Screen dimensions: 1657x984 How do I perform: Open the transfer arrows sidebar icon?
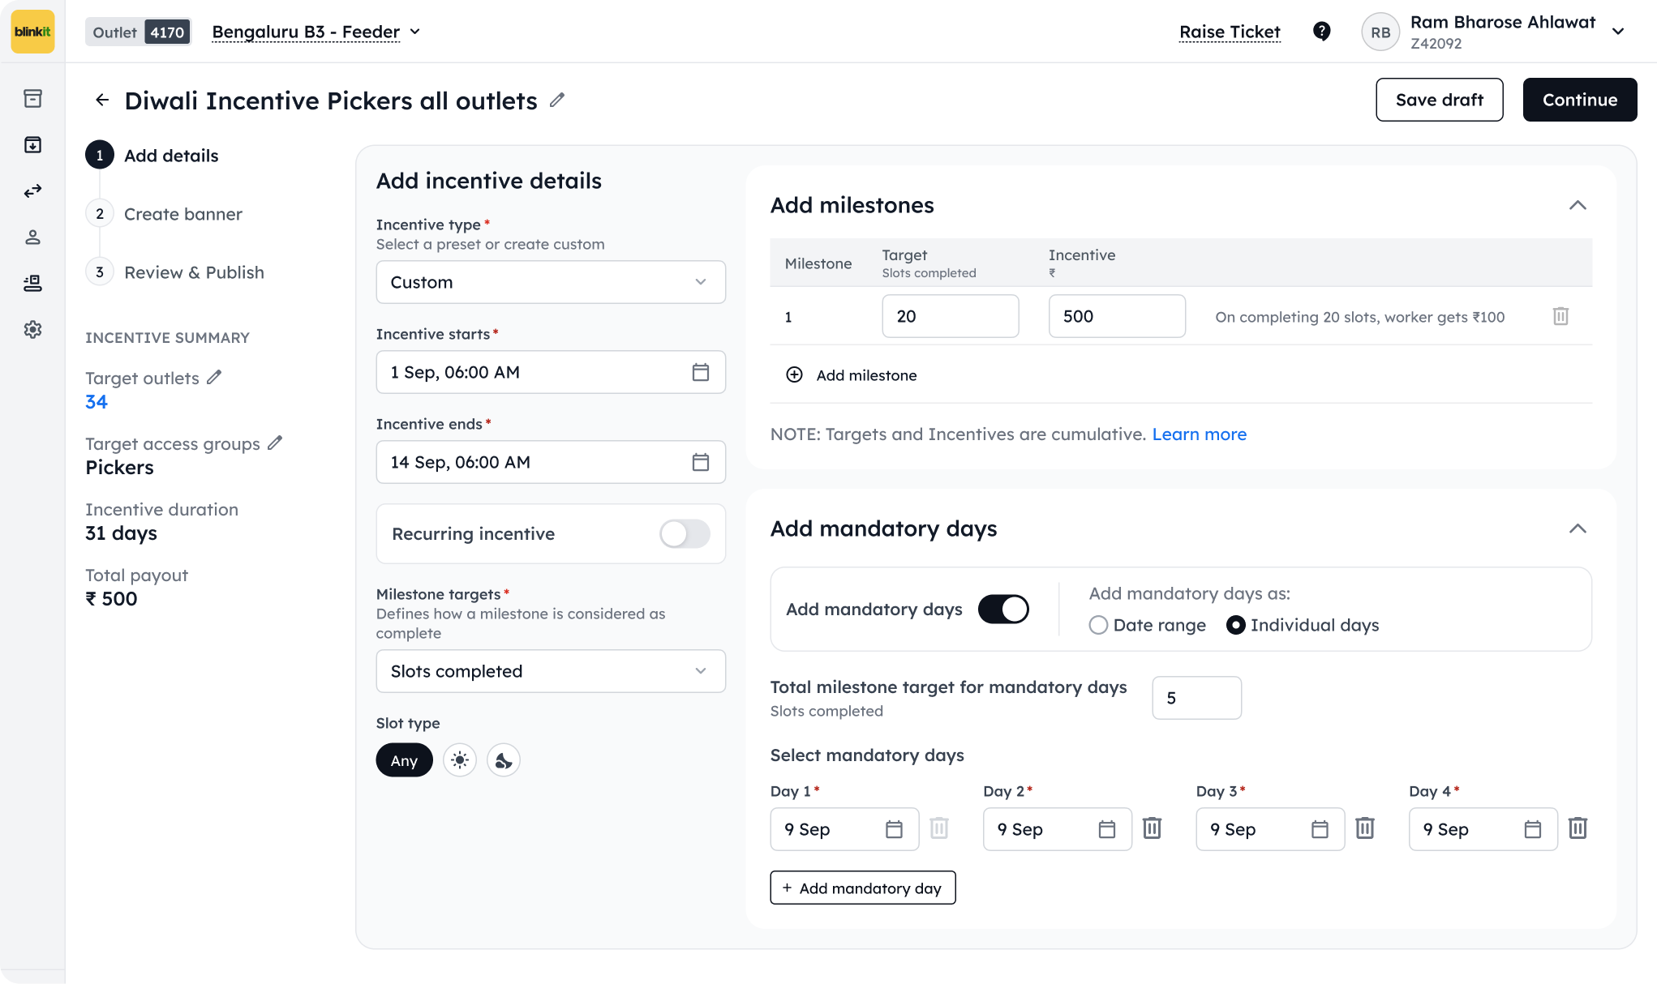(32, 191)
